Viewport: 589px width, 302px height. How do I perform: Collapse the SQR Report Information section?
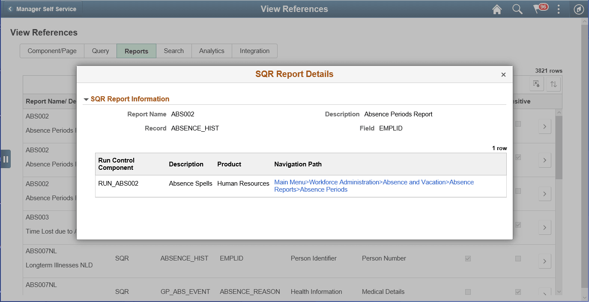[86, 99]
